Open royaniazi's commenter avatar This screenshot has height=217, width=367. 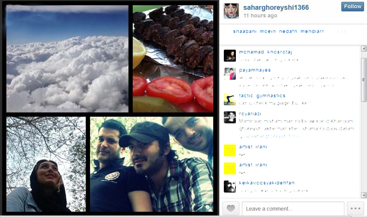pos(229,117)
